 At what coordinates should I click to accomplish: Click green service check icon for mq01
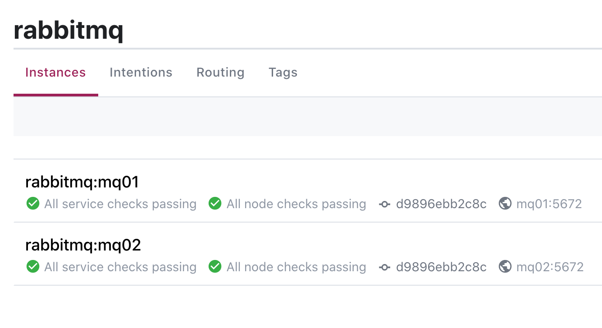(32, 204)
